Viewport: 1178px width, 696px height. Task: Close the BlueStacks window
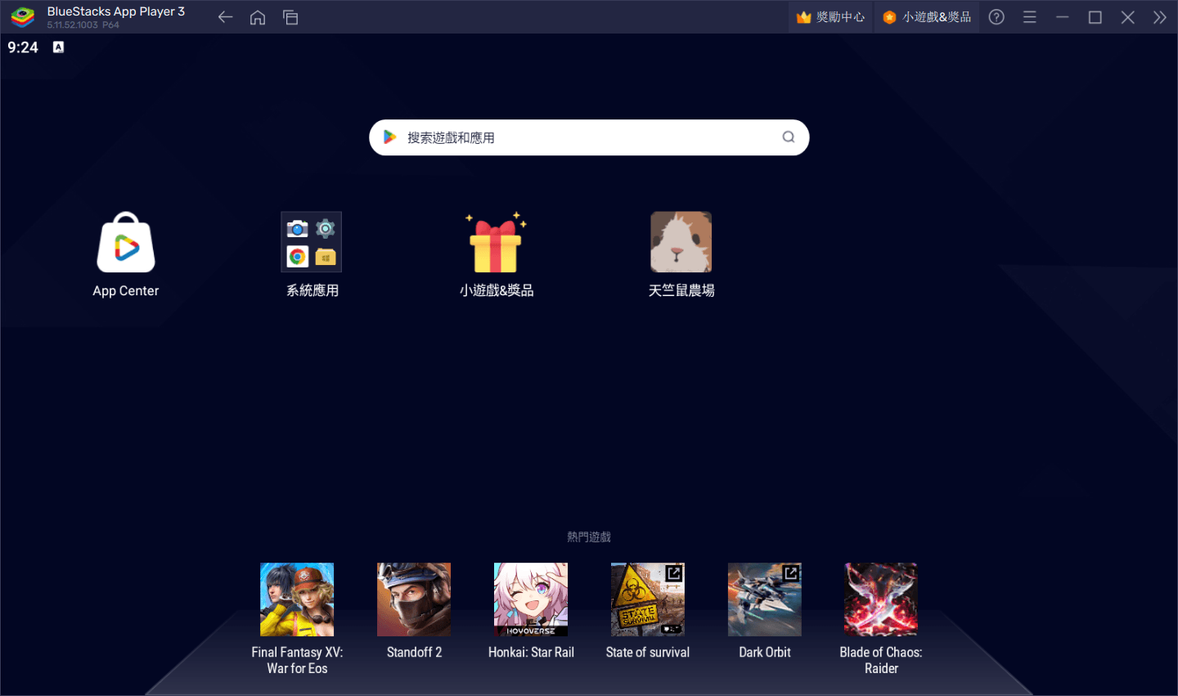[x=1127, y=17]
